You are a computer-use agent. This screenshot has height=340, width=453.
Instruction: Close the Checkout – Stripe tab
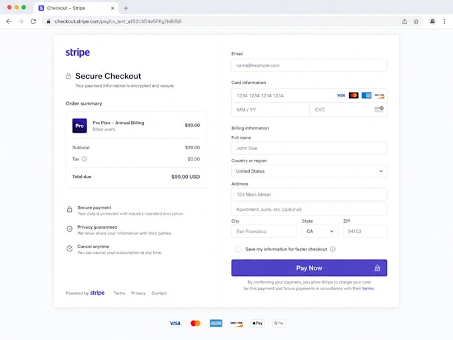[x=113, y=8]
